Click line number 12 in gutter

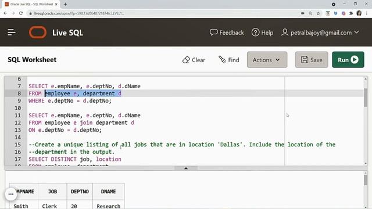18,122
